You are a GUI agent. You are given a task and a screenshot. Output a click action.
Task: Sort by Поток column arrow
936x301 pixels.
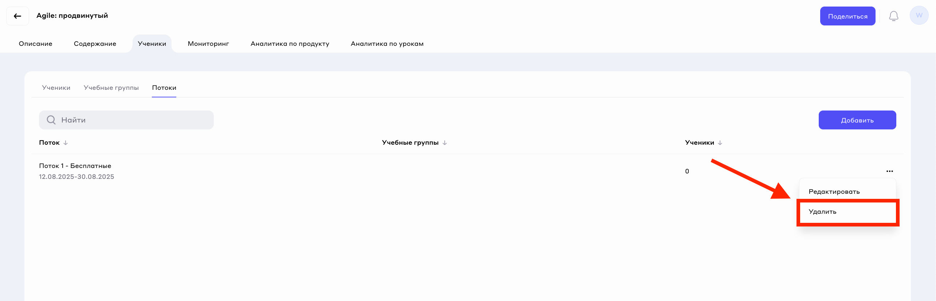[x=66, y=143]
